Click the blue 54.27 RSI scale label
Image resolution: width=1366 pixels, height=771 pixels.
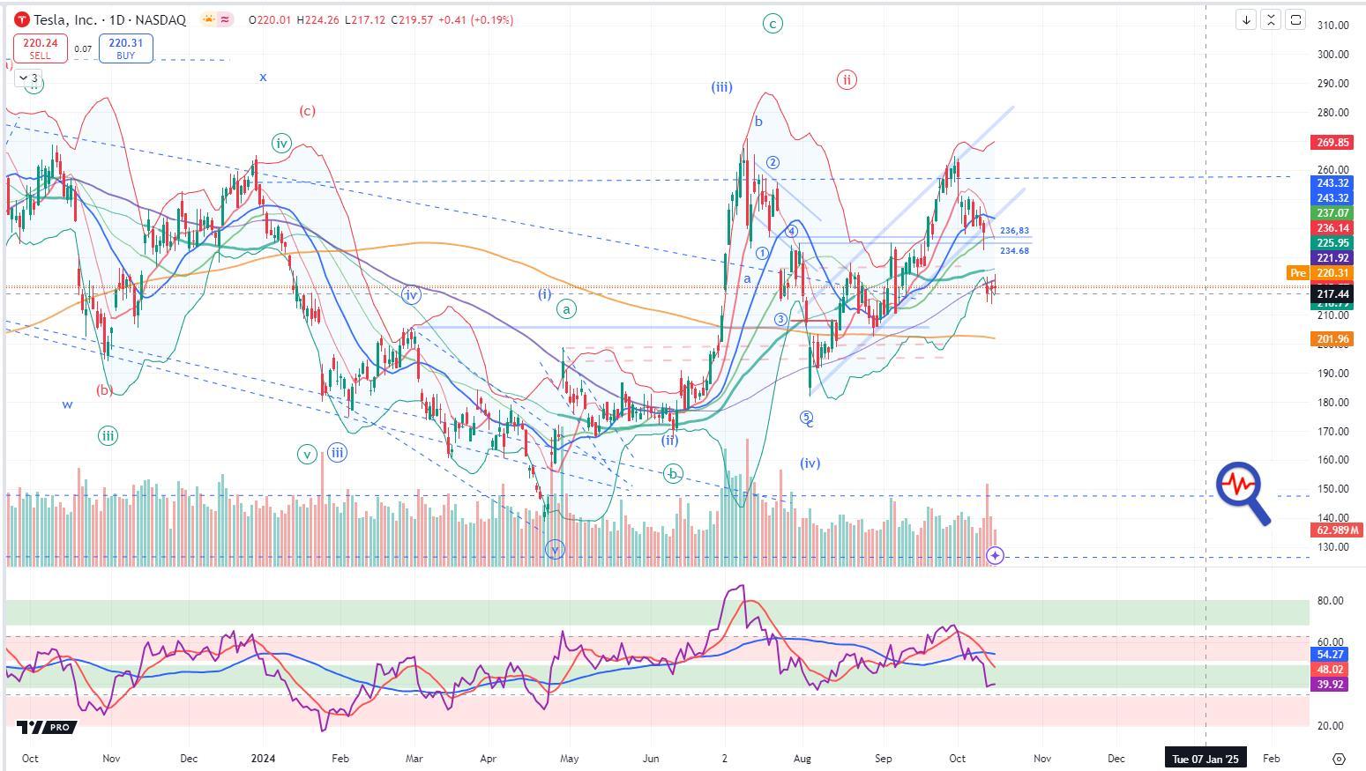click(1330, 655)
